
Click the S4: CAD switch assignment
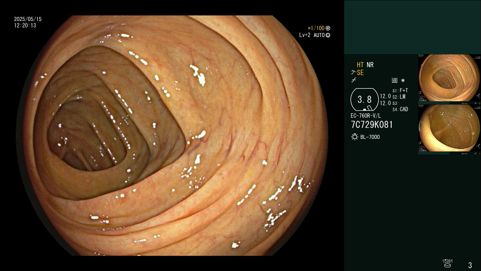pyautogui.click(x=400, y=109)
